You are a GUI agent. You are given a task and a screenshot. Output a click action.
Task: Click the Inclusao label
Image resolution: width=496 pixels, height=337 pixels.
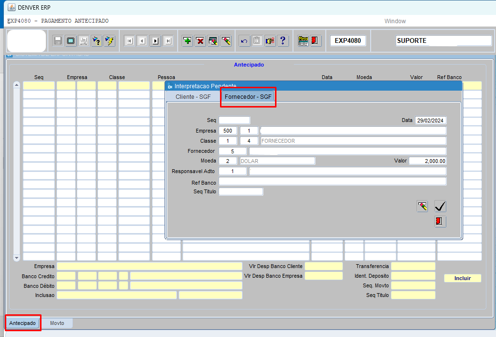(x=44, y=295)
